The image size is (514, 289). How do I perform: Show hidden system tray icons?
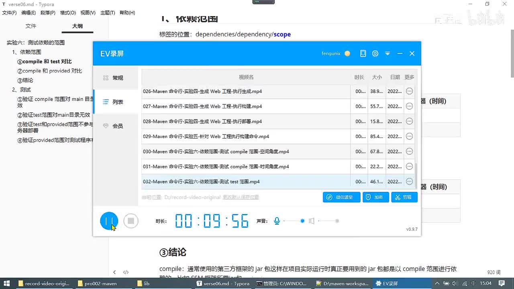(x=437, y=283)
